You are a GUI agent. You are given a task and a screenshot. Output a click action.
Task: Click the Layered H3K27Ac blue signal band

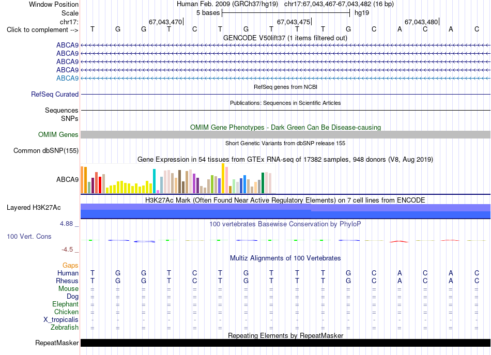[285, 211]
